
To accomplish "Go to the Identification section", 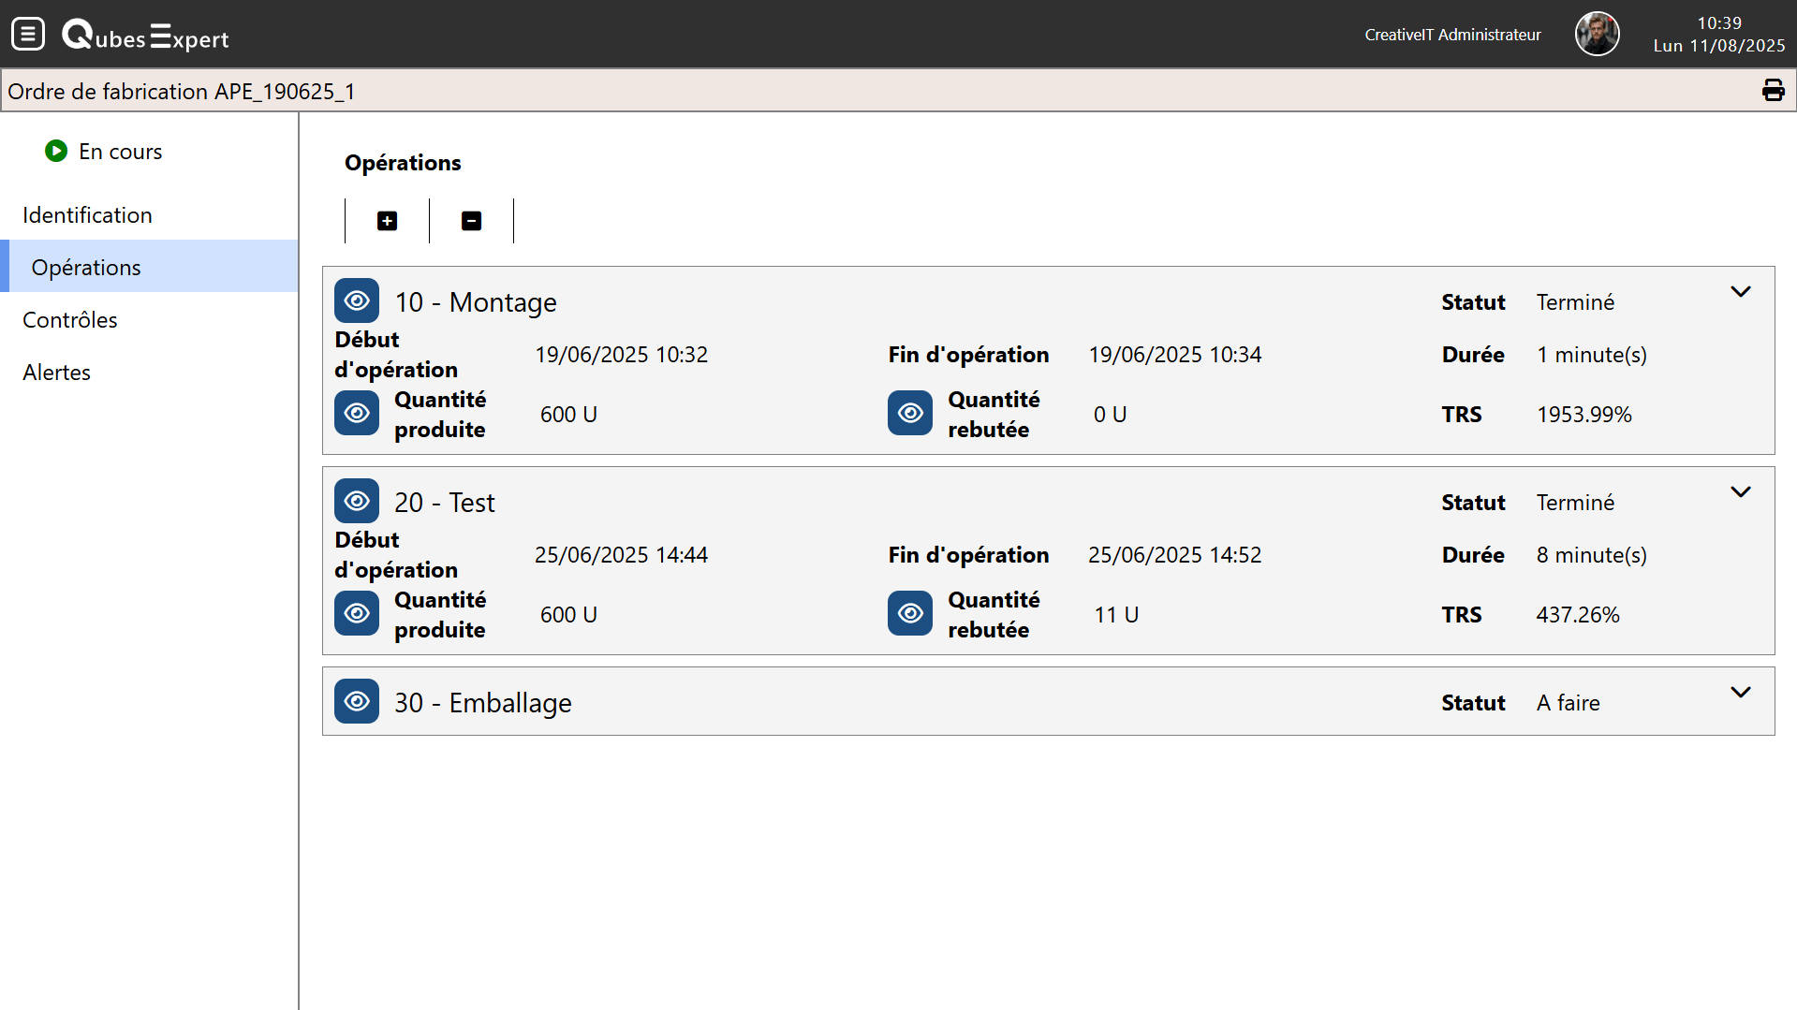I will (x=87, y=215).
